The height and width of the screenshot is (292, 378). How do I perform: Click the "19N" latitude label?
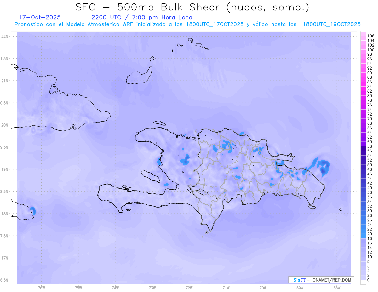tap(5, 169)
